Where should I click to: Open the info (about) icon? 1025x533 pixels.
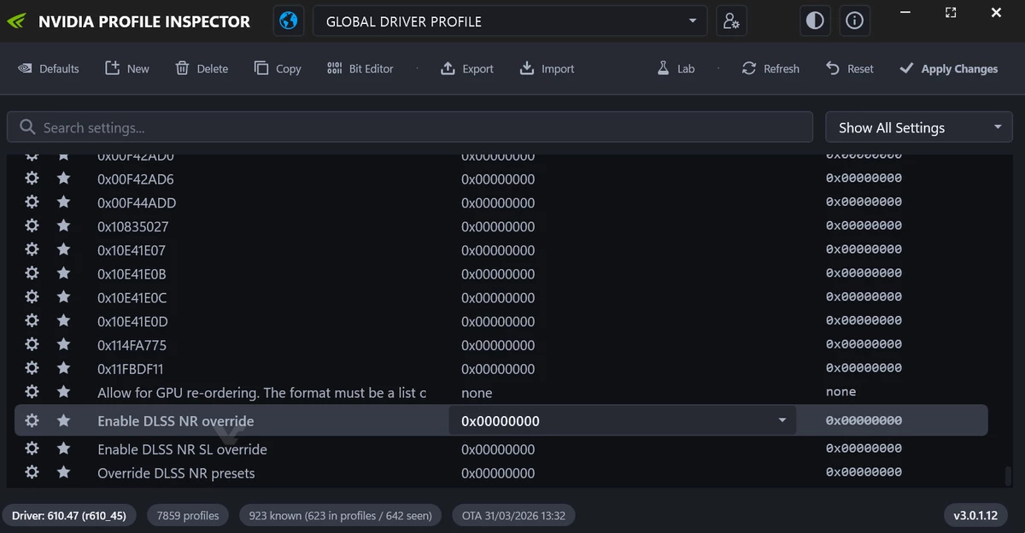click(854, 21)
